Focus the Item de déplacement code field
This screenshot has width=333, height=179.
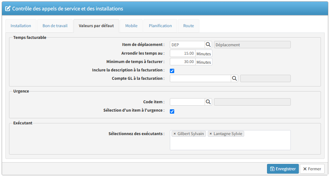pyautogui.click(x=187, y=45)
